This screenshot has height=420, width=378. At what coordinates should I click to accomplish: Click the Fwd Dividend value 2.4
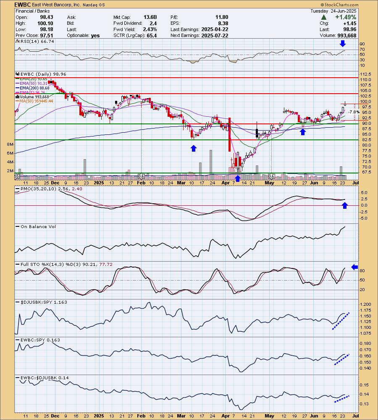(x=153, y=23)
